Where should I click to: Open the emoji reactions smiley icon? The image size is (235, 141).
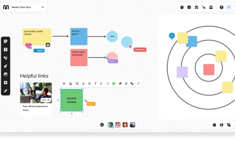[x=102, y=125]
